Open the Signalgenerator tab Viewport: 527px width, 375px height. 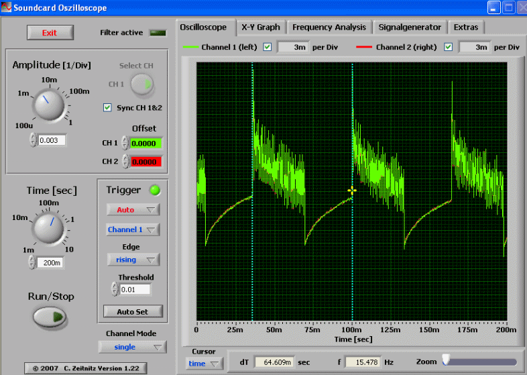410,28
